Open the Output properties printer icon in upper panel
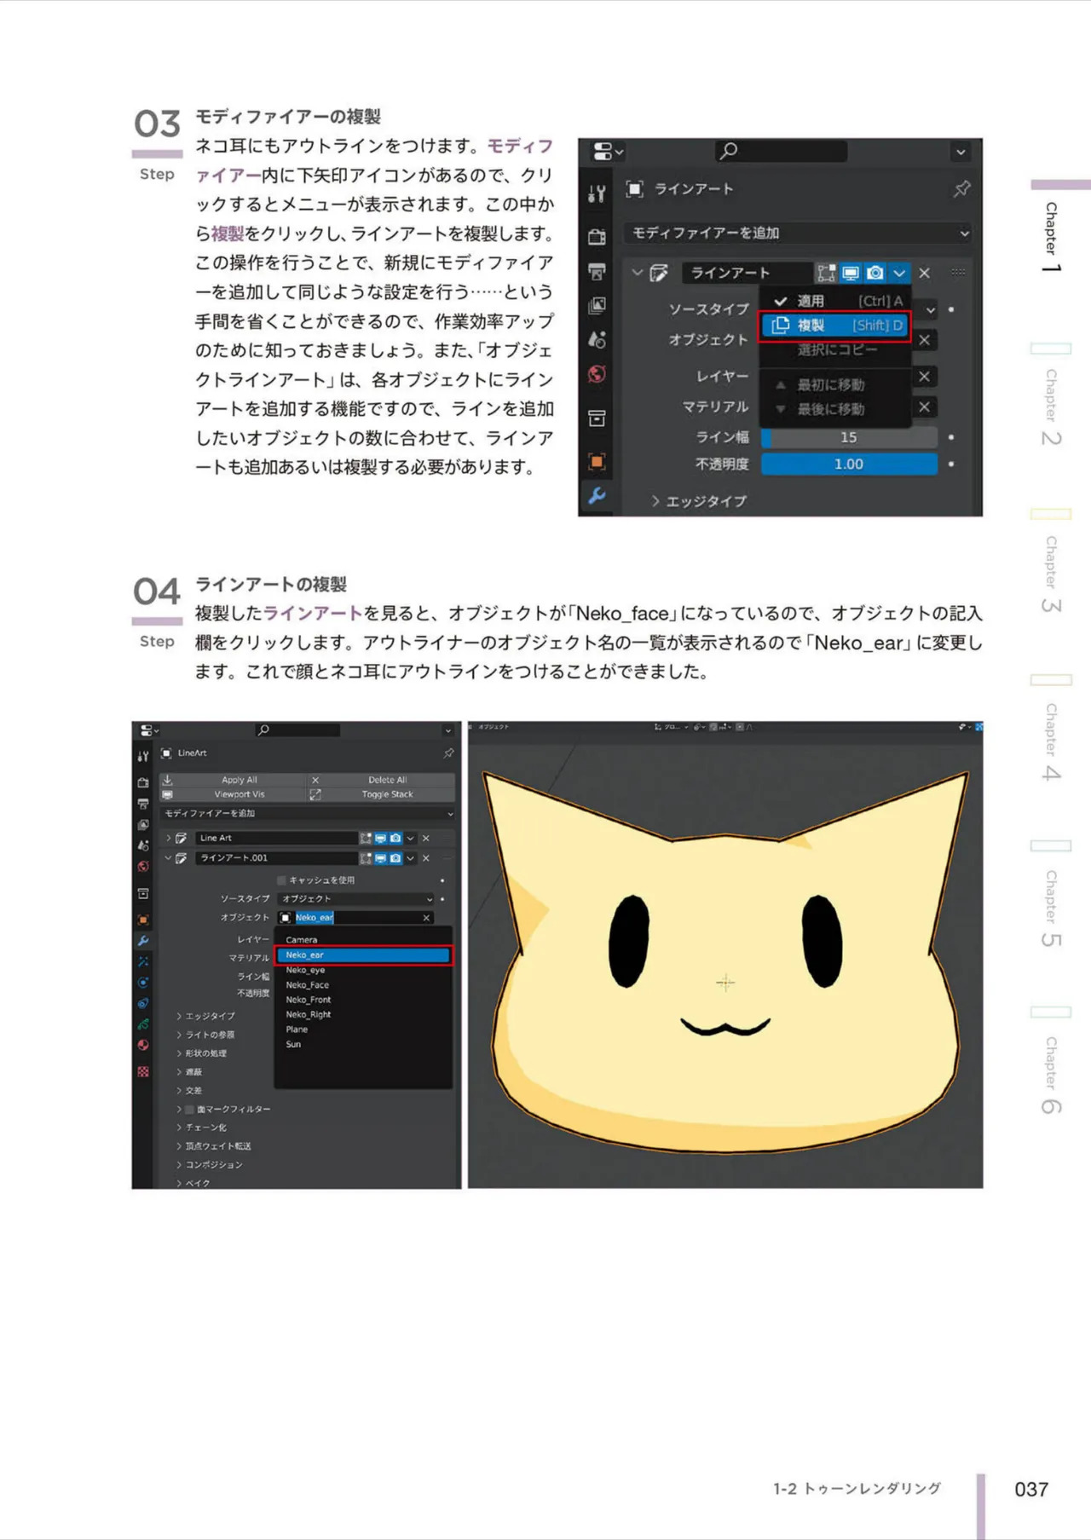Viewport: 1091px width, 1540px height. 597,271
